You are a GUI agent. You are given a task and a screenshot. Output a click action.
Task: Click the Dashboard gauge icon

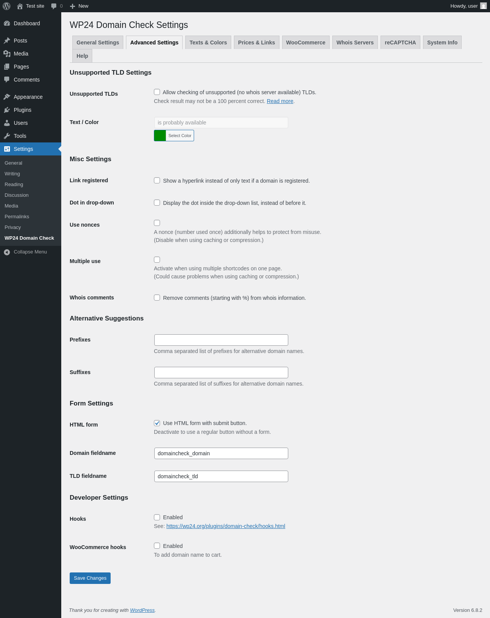coord(7,23)
